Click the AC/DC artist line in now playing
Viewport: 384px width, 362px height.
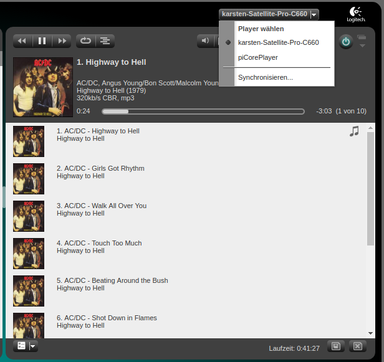point(147,83)
